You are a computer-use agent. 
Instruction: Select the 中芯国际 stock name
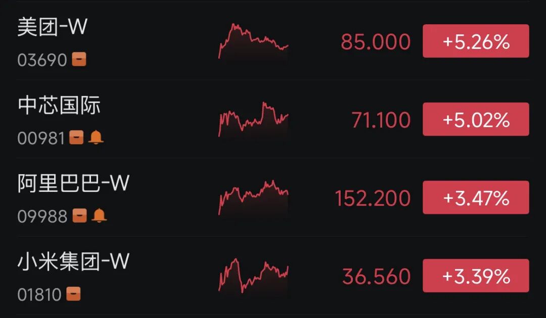click(x=59, y=105)
